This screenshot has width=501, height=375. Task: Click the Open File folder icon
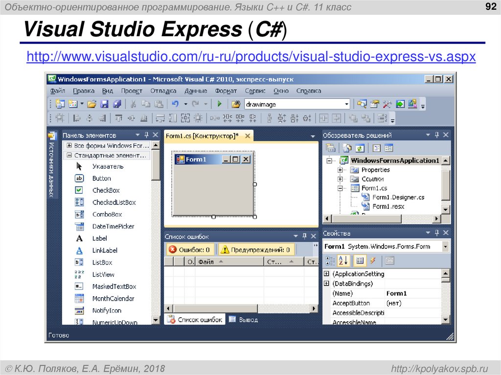[x=91, y=104]
